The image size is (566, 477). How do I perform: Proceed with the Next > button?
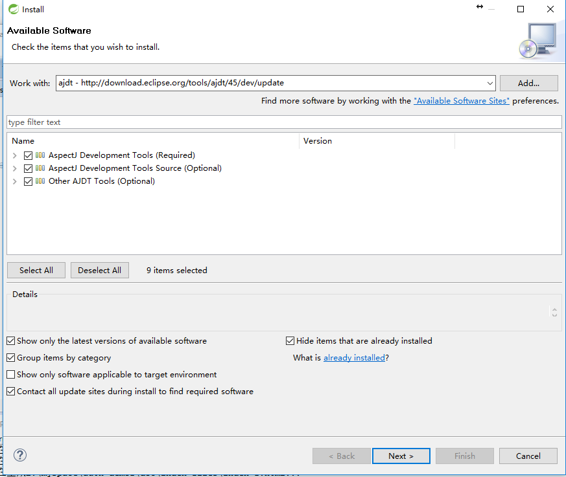click(x=401, y=456)
